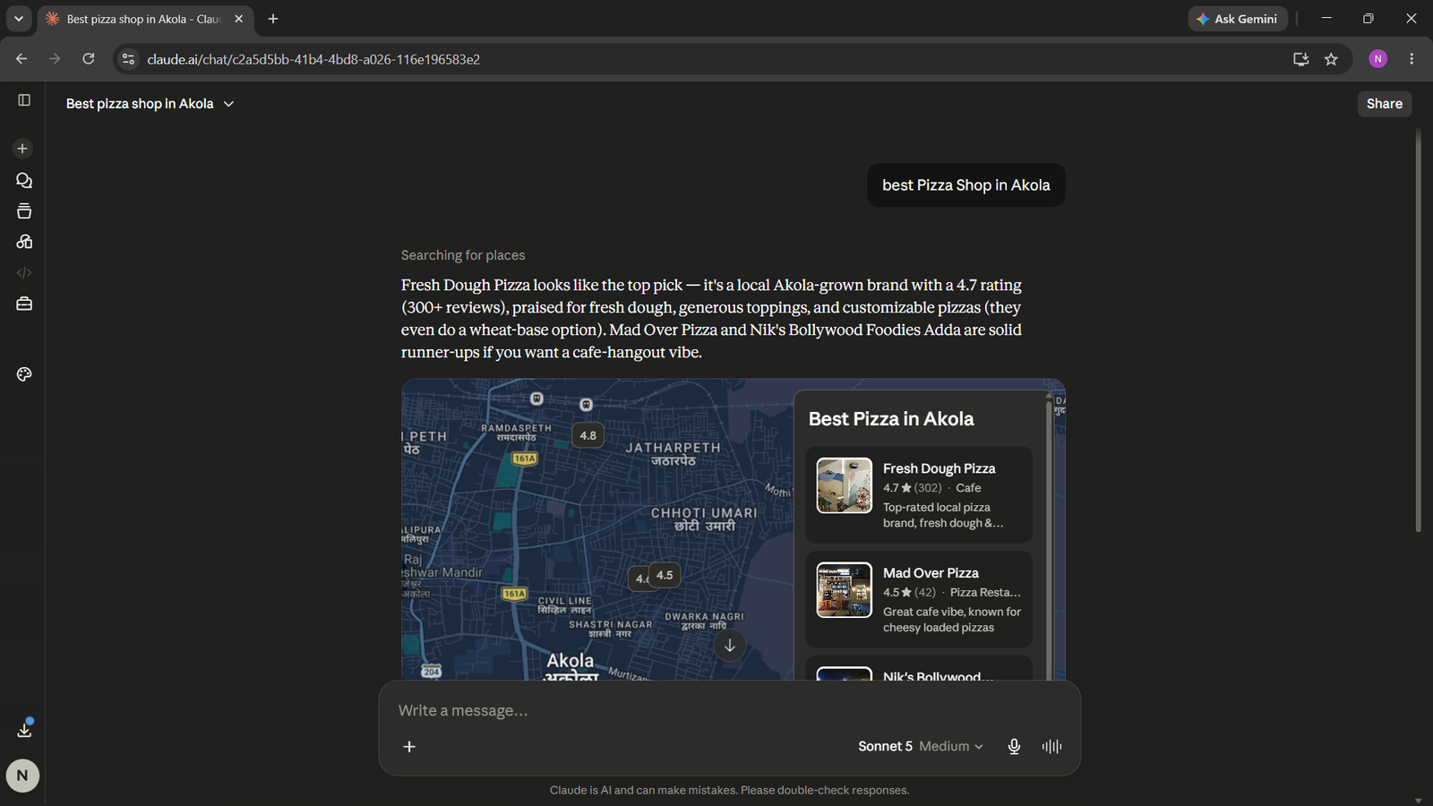Open the Chrome profile N avatar
The height and width of the screenshot is (806, 1433).
click(x=1378, y=59)
